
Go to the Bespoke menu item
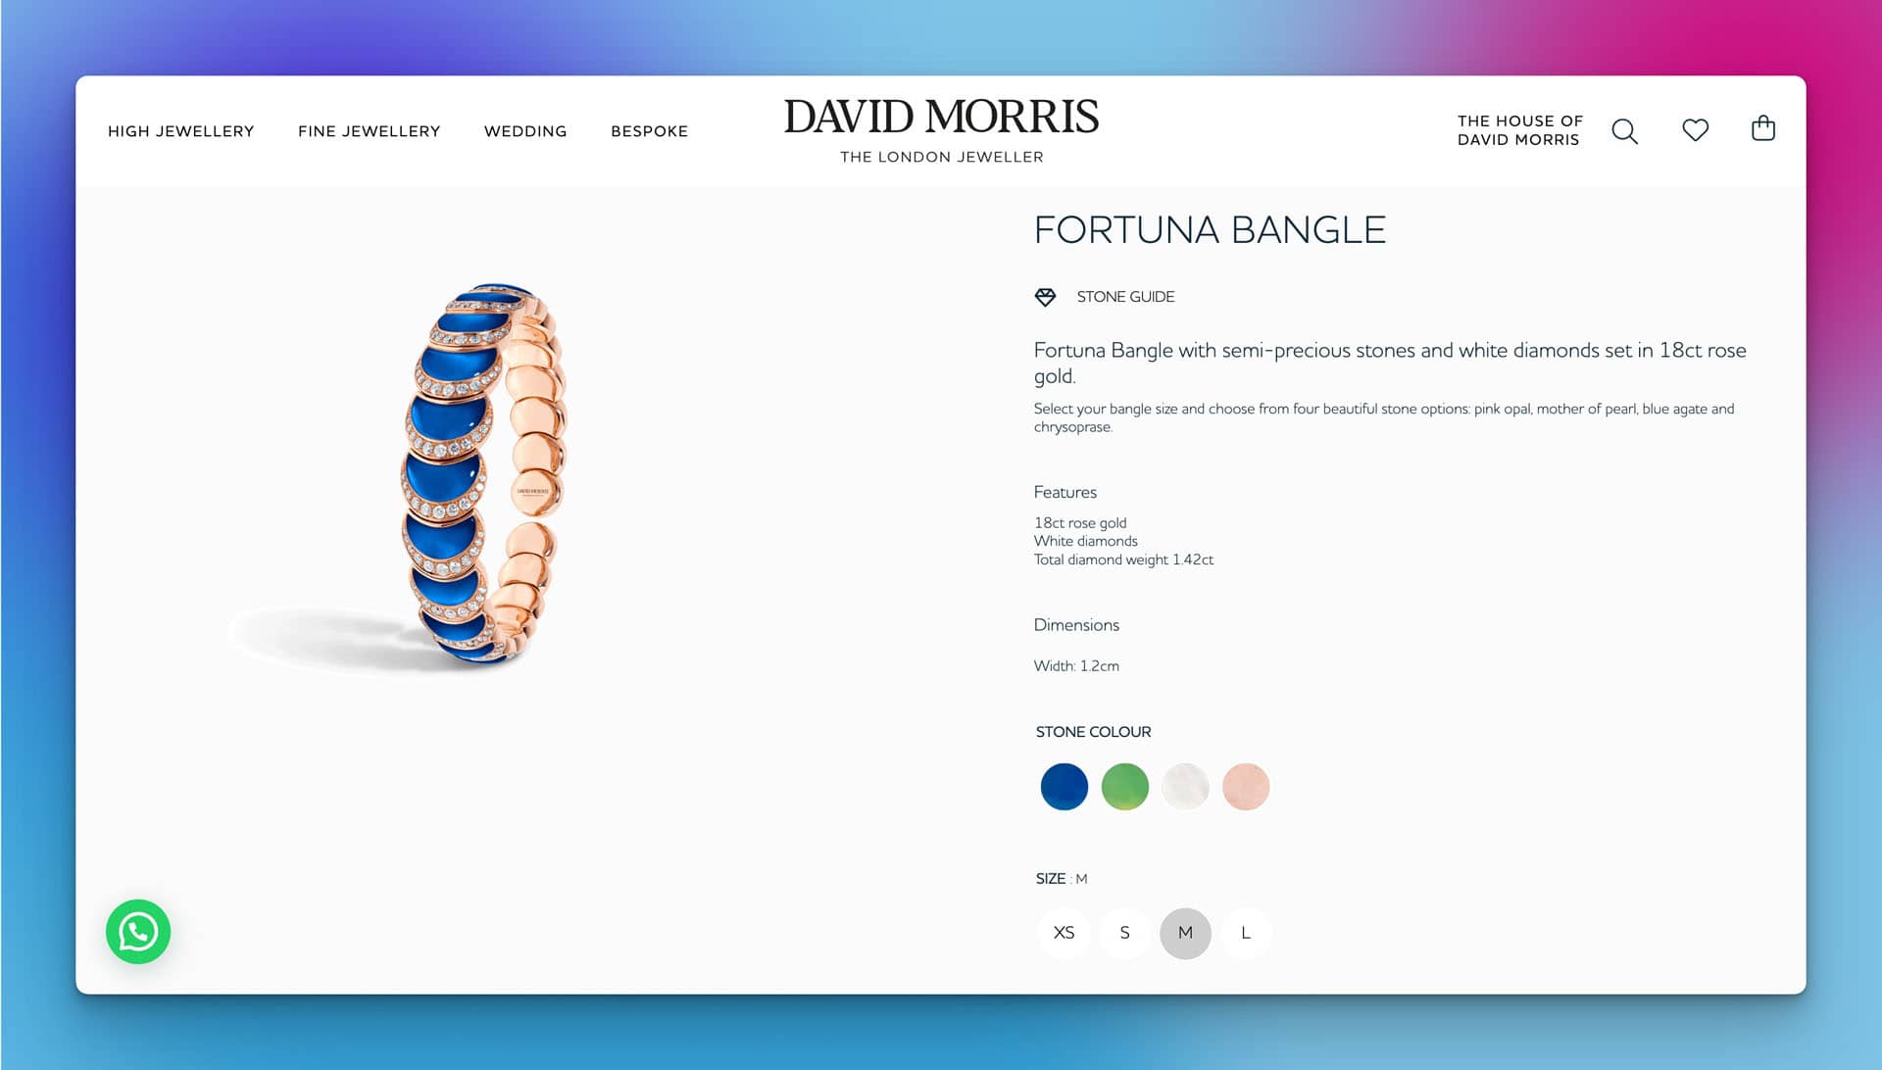pos(649,131)
